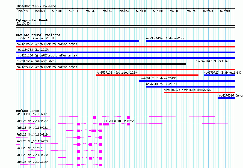Click the RABL2B|NM_001130923 transcript label
Viewport: 243px width, 168px height.
click(x=32, y=141)
